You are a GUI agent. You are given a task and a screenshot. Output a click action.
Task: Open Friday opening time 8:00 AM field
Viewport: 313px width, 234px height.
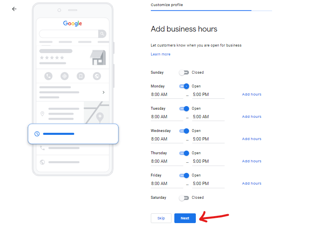[x=167, y=183]
